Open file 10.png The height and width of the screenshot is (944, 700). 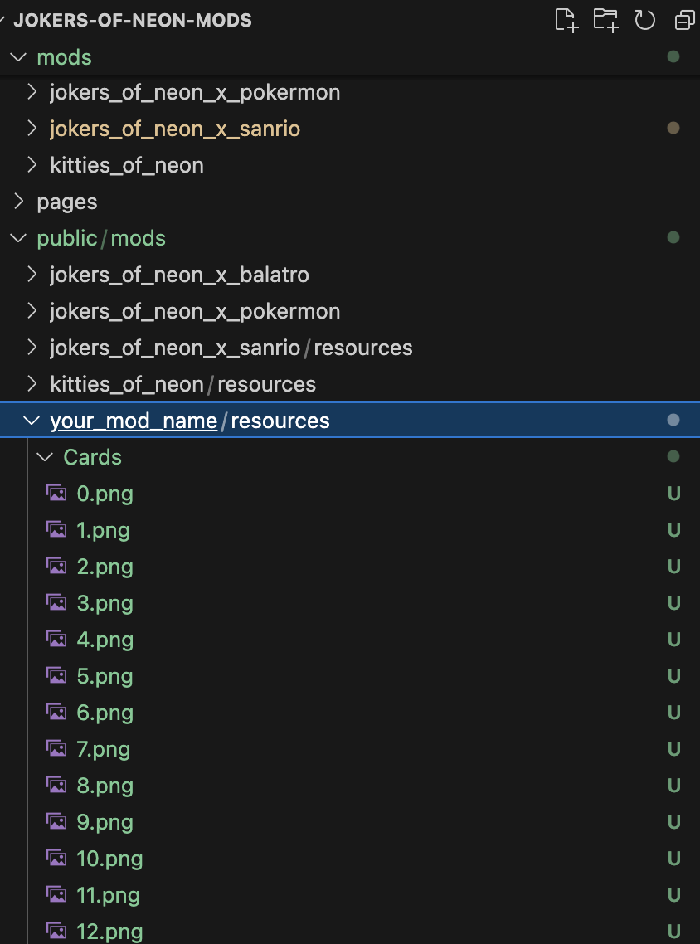[x=109, y=859]
